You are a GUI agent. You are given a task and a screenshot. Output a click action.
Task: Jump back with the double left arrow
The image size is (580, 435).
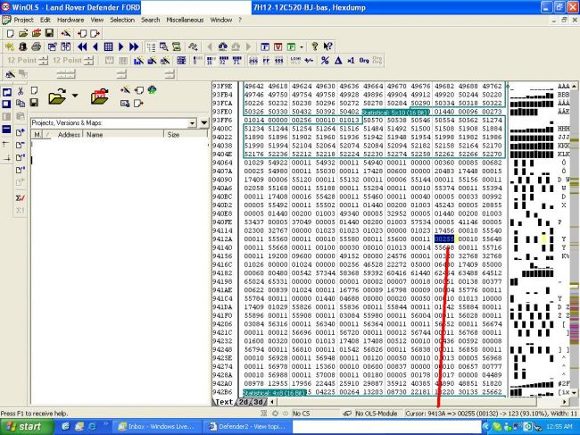coord(82,47)
